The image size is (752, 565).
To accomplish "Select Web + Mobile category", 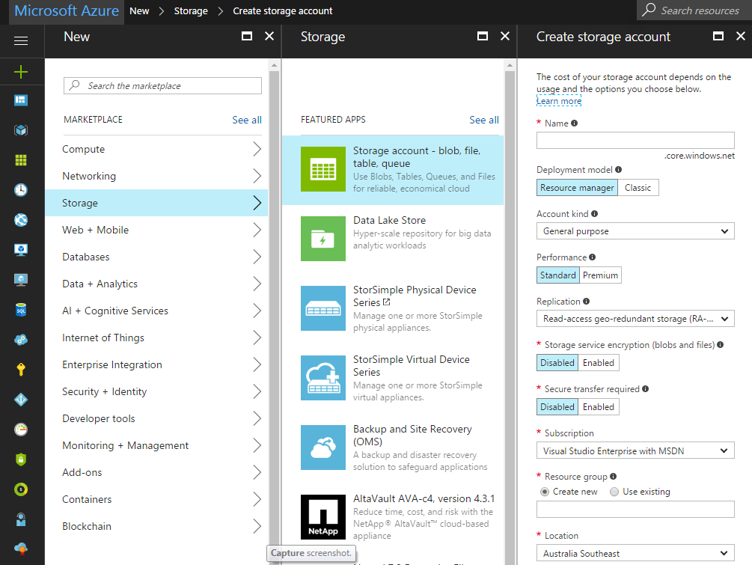I will [x=156, y=230].
